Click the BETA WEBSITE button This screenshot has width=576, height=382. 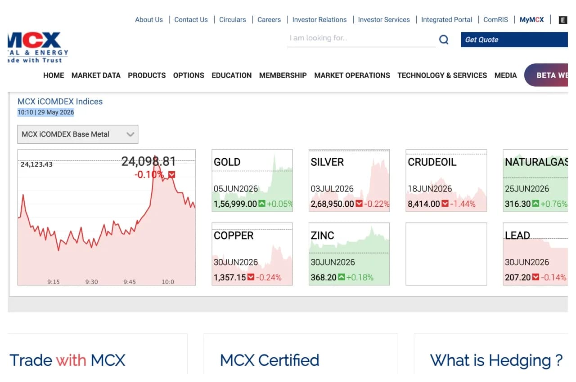click(x=546, y=75)
